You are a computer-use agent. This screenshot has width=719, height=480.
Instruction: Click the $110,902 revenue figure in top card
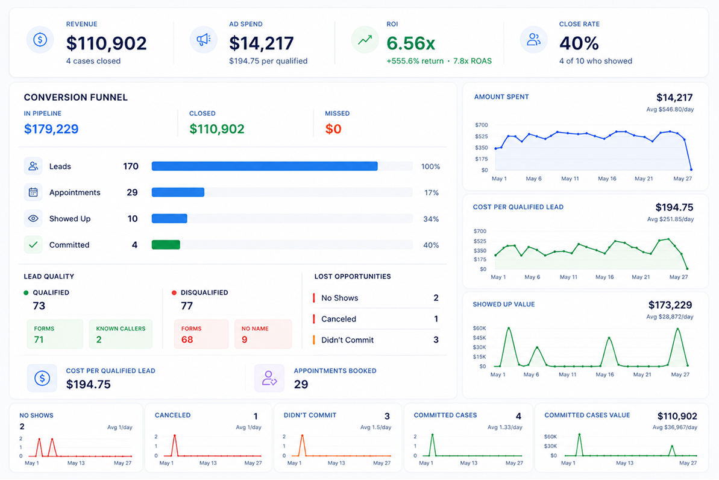tap(107, 43)
